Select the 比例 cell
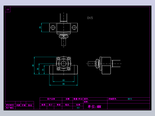 point(78,105)
